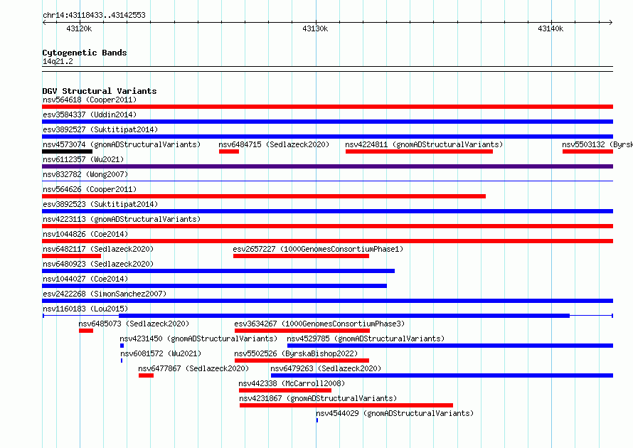The image size is (633, 448).
Task: Select the red bar under nsv6477867
Action: click(146, 375)
